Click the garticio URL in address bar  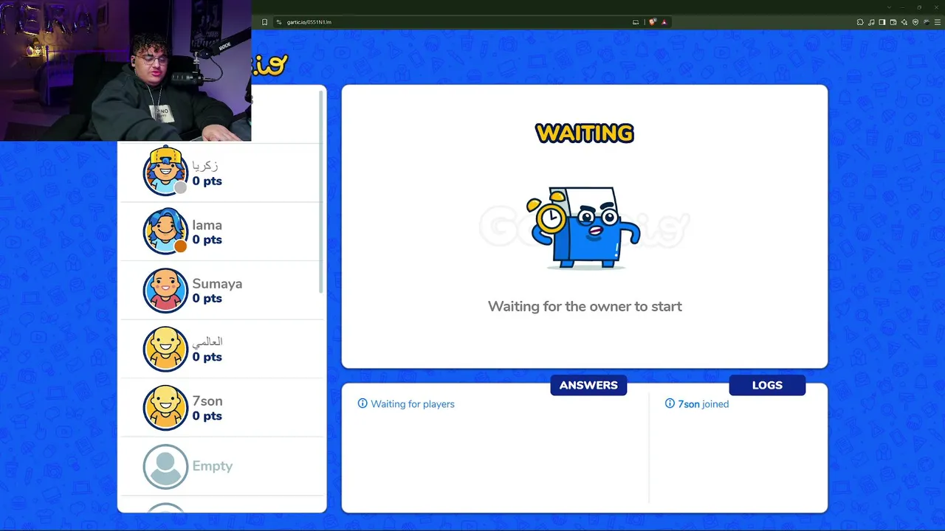click(x=309, y=22)
